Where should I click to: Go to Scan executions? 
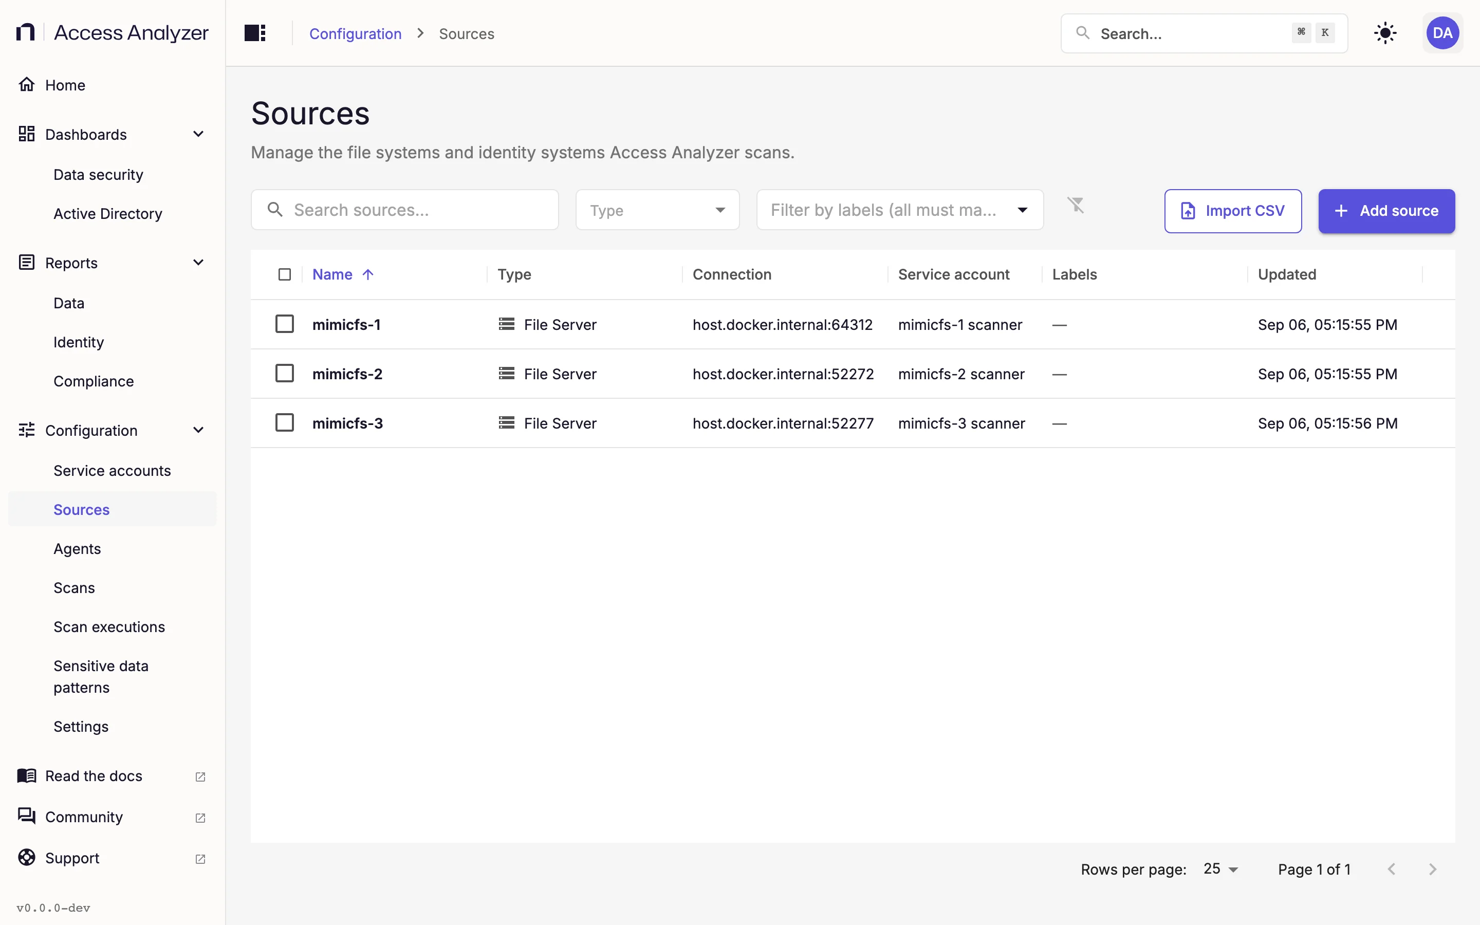[109, 627]
